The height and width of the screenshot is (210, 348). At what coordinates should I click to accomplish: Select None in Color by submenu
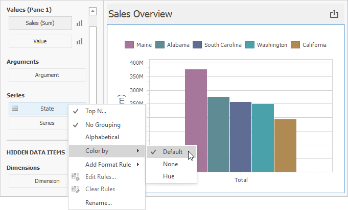[x=170, y=164]
